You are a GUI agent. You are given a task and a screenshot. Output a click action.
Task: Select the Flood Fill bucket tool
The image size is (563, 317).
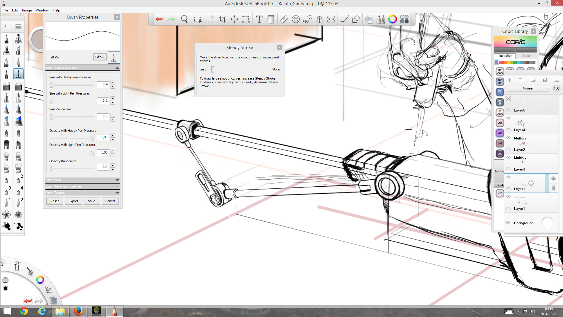(271, 19)
